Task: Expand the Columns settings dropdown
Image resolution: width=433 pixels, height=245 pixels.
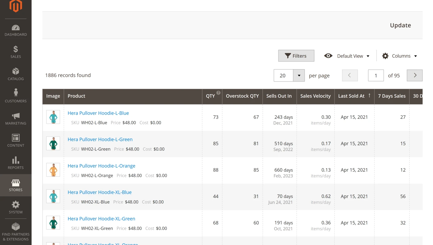Action: (x=400, y=56)
